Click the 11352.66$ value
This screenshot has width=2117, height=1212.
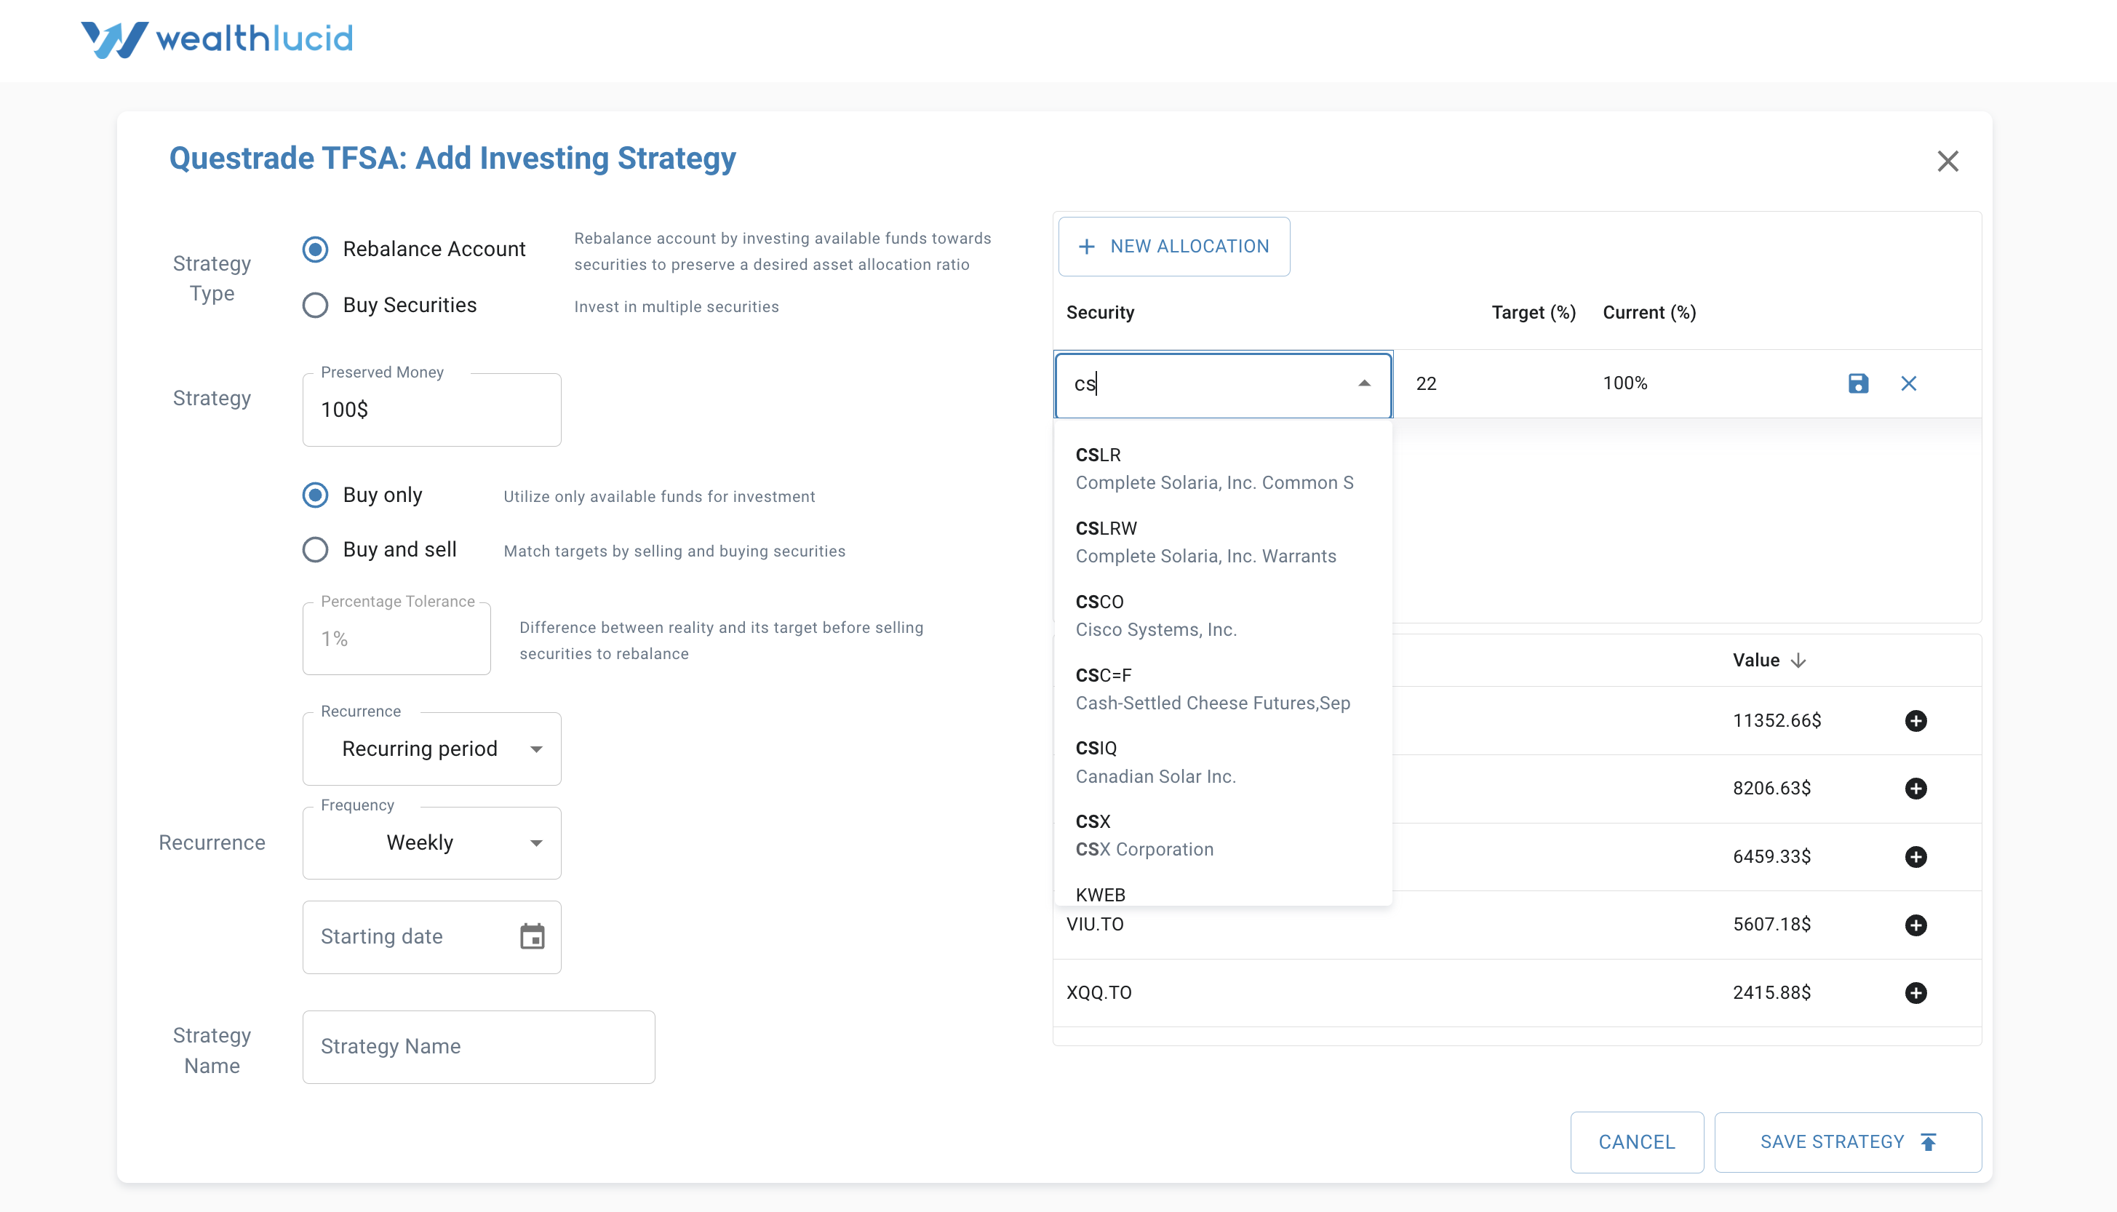coord(1777,721)
